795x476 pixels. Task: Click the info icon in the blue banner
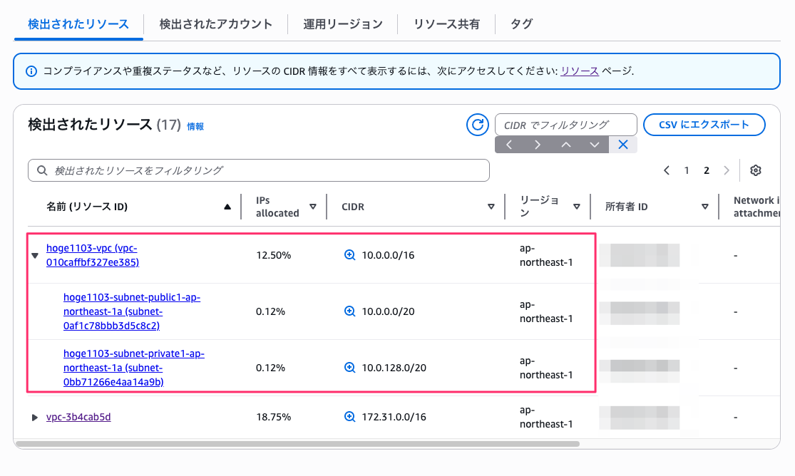coord(31,71)
